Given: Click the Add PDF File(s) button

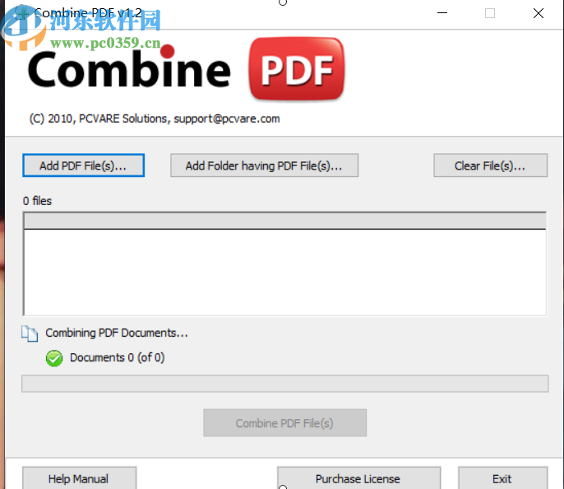Looking at the screenshot, I should (x=84, y=165).
